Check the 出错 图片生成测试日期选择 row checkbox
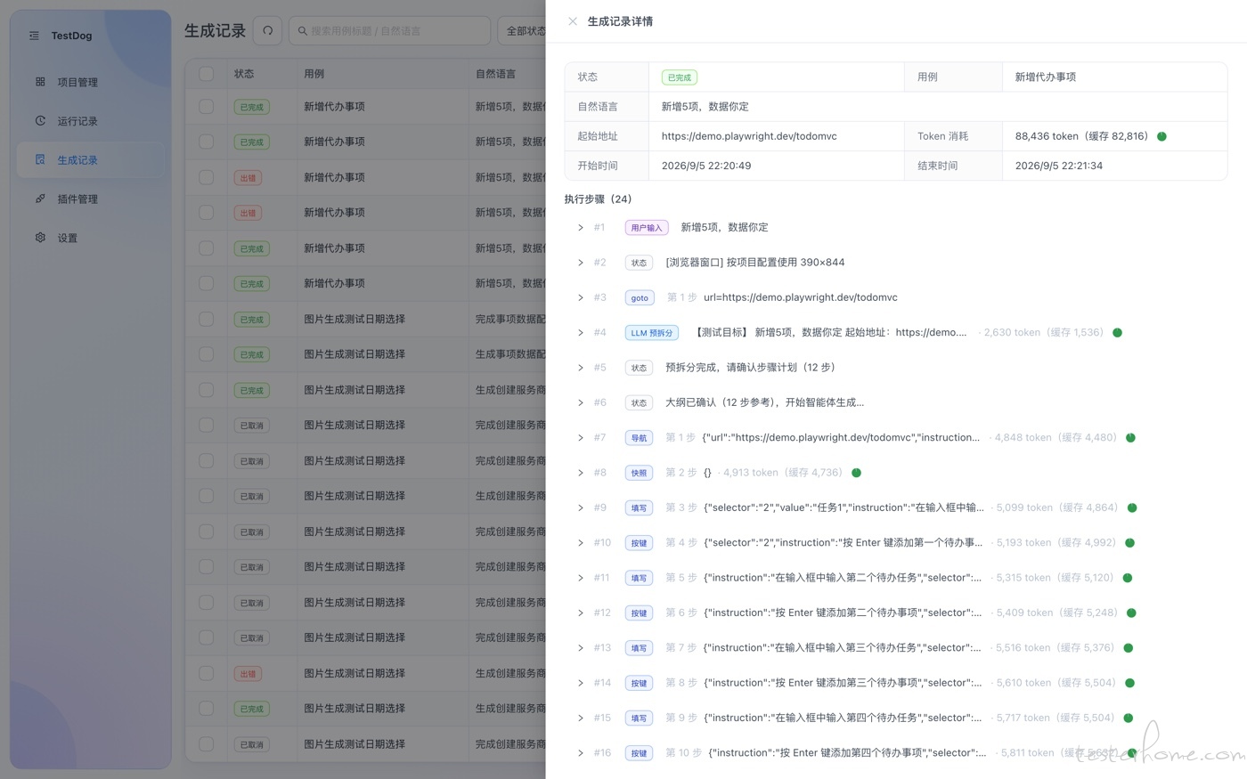Image resolution: width=1247 pixels, height=779 pixels. click(x=207, y=673)
